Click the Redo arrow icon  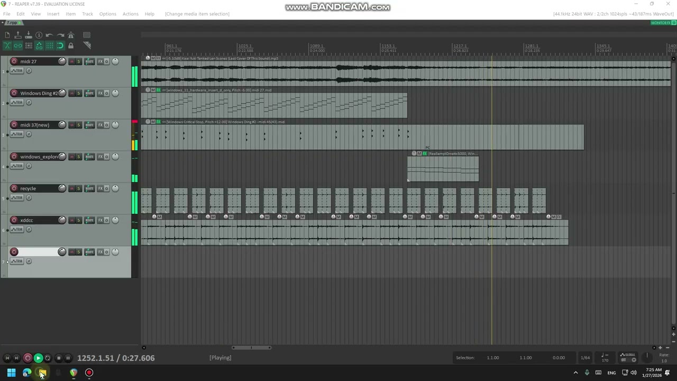60,35
